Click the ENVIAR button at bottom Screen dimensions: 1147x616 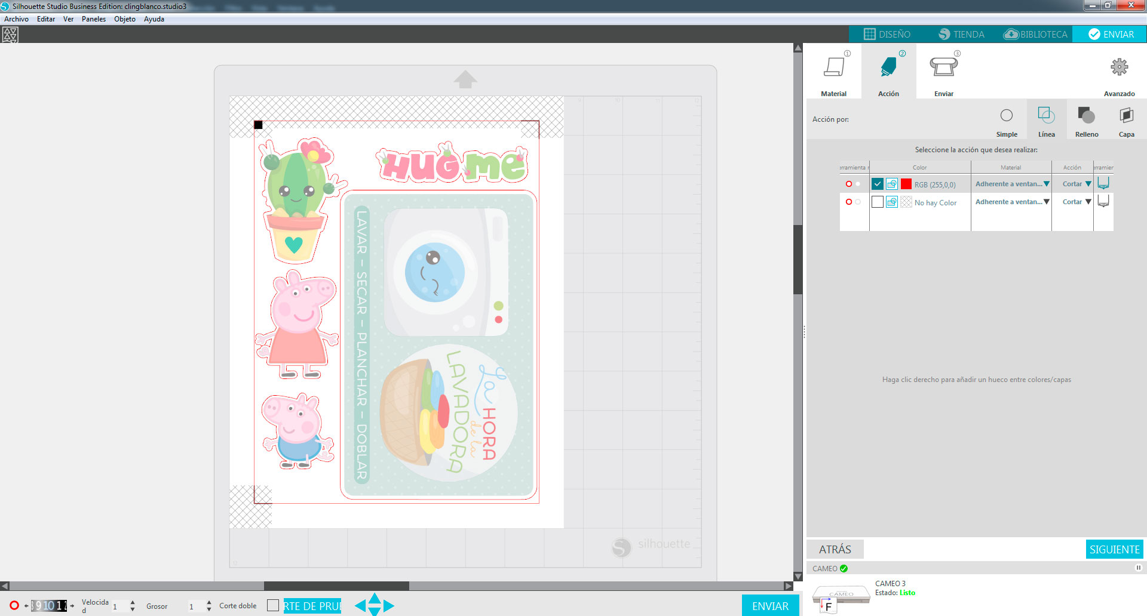(x=770, y=606)
